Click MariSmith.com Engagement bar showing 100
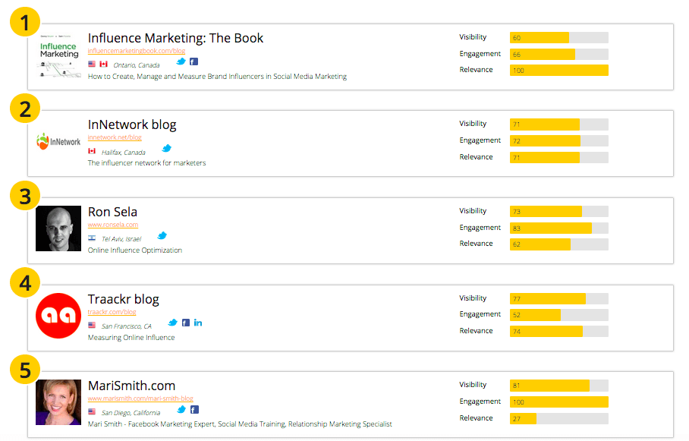This screenshot has height=441, width=689. [x=558, y=402]
